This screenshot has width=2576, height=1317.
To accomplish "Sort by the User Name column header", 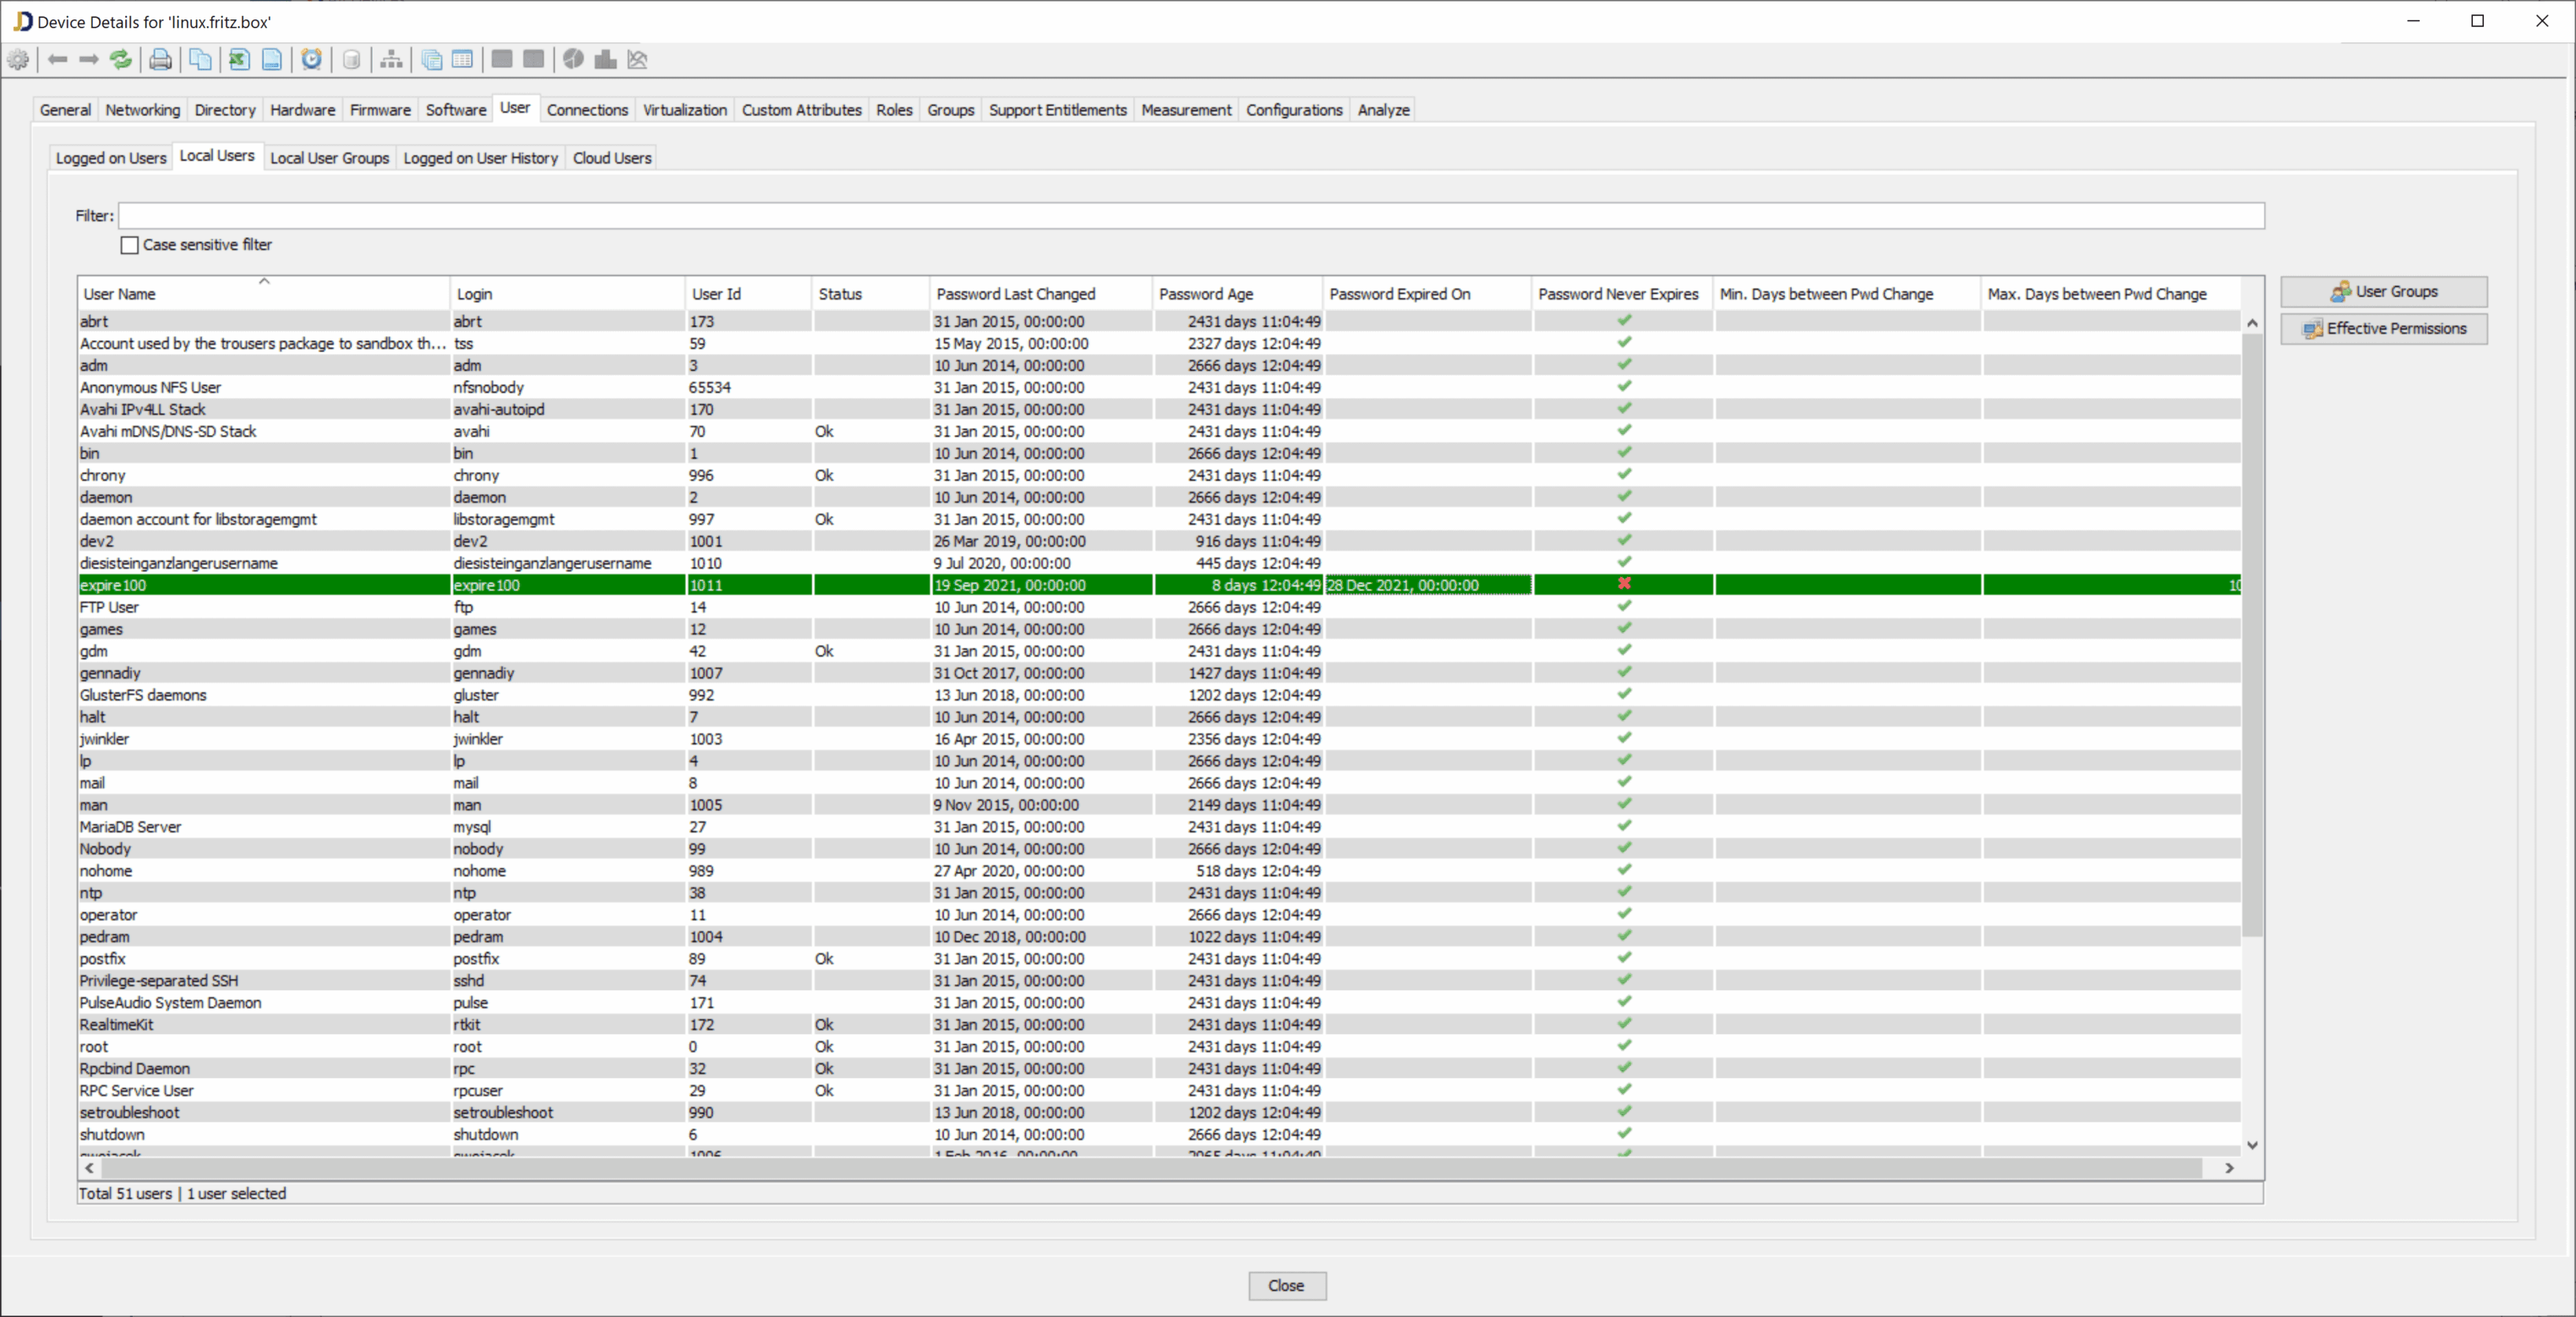I will pyautogui.click(x=120, y=294).
